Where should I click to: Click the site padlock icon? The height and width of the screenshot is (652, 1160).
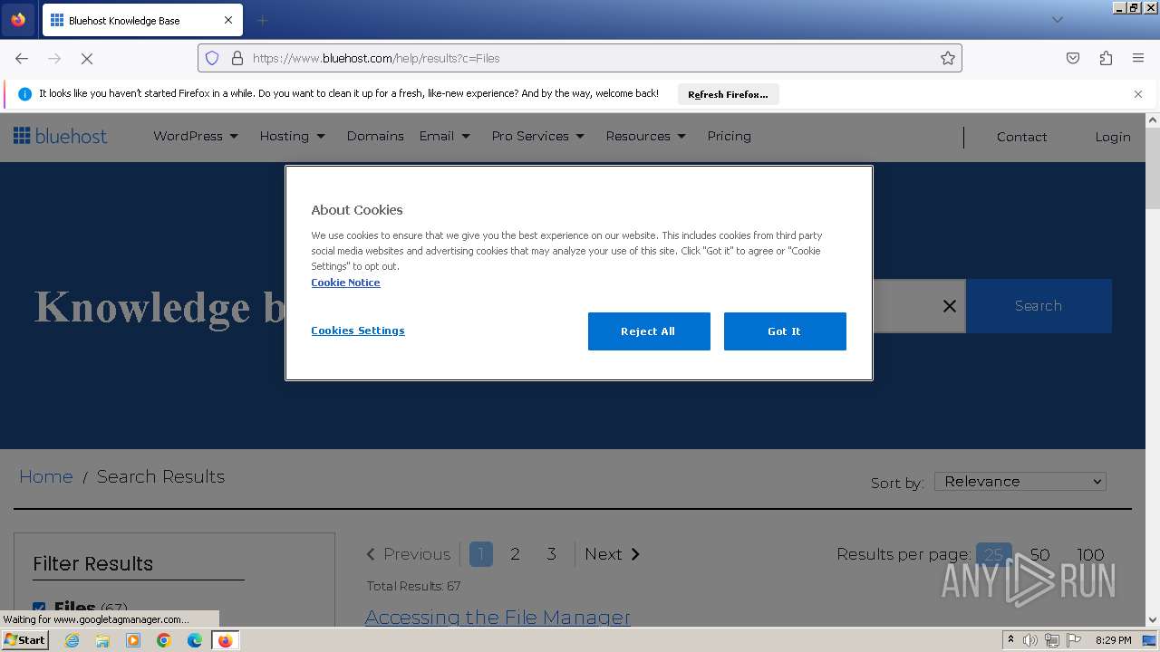pos(237,58)
